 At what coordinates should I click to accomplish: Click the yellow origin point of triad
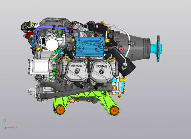tap(5, 128)
